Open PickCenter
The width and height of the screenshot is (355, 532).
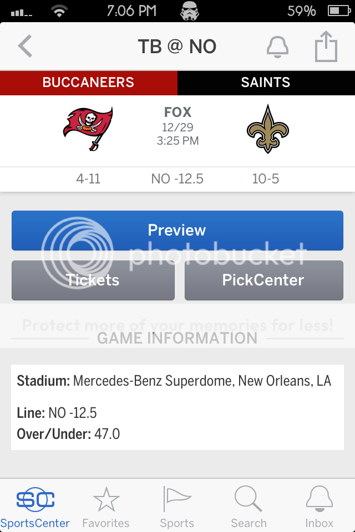point(264,280)
